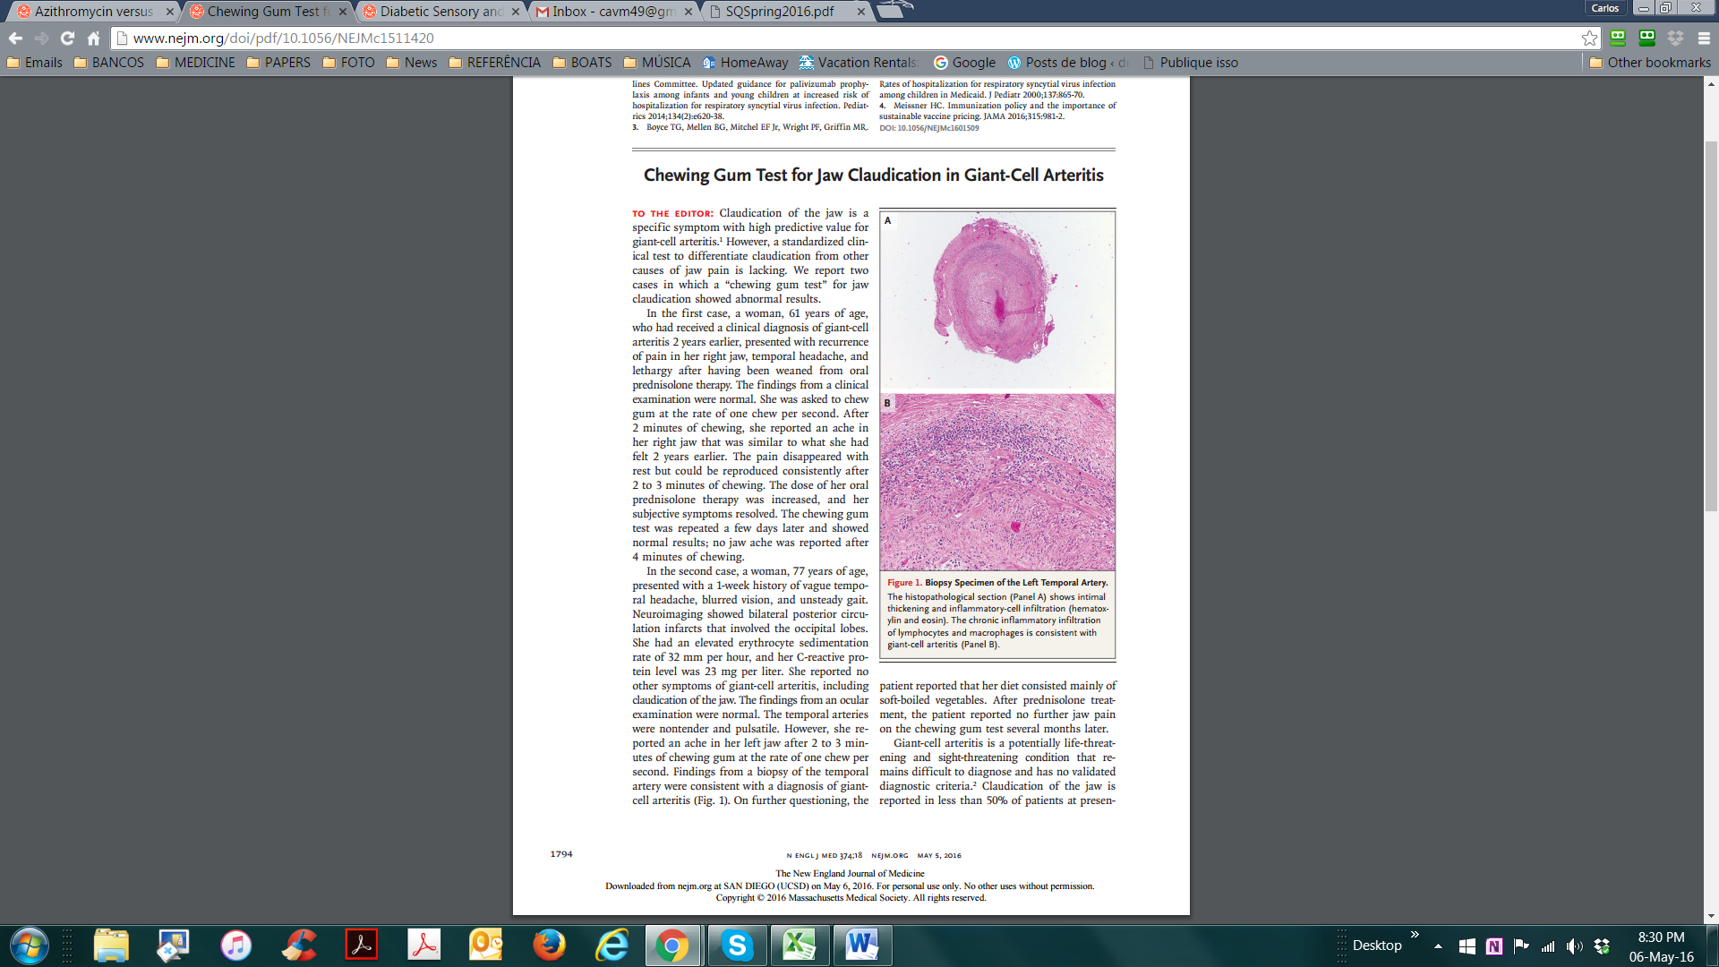Open the Other bookmarks folder
This screenshot has width=1719, height=967.
point(1650,63)
